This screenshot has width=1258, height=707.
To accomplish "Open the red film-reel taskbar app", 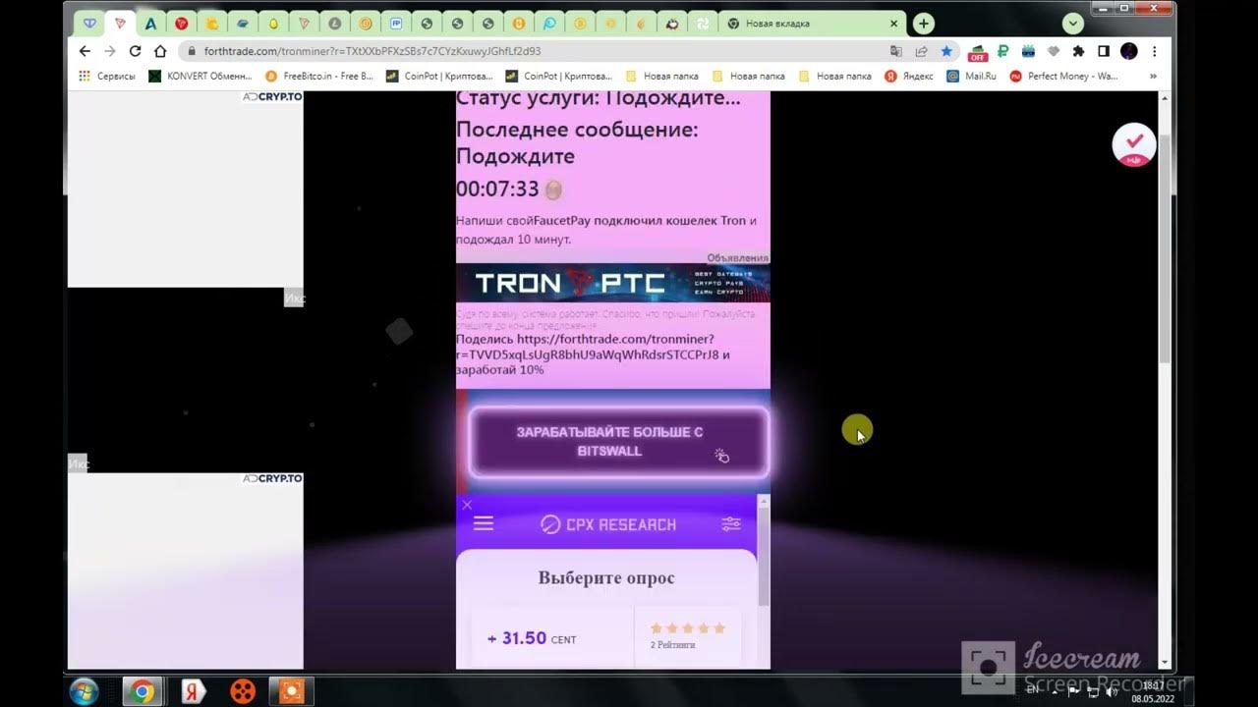I will (x=242, y=691).
